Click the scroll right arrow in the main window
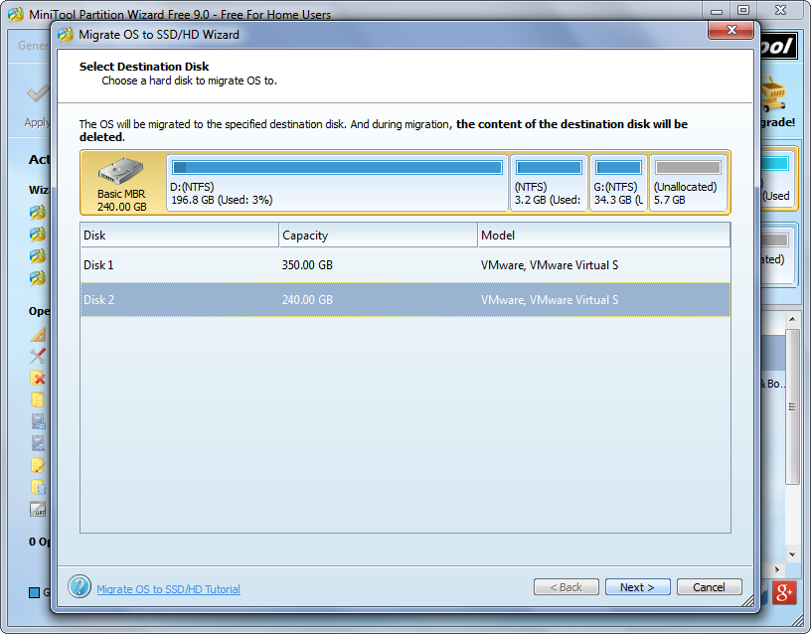 (777, 569)
